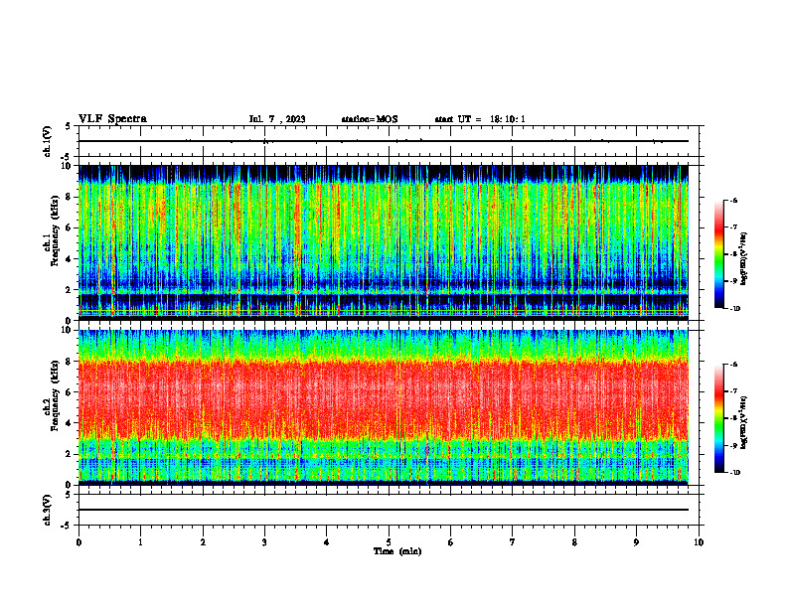The width and height of the screenshot is (787, 608).
Task: Click the ch.2 spectrogram color scale bar
Action: [x=718, y=418]
